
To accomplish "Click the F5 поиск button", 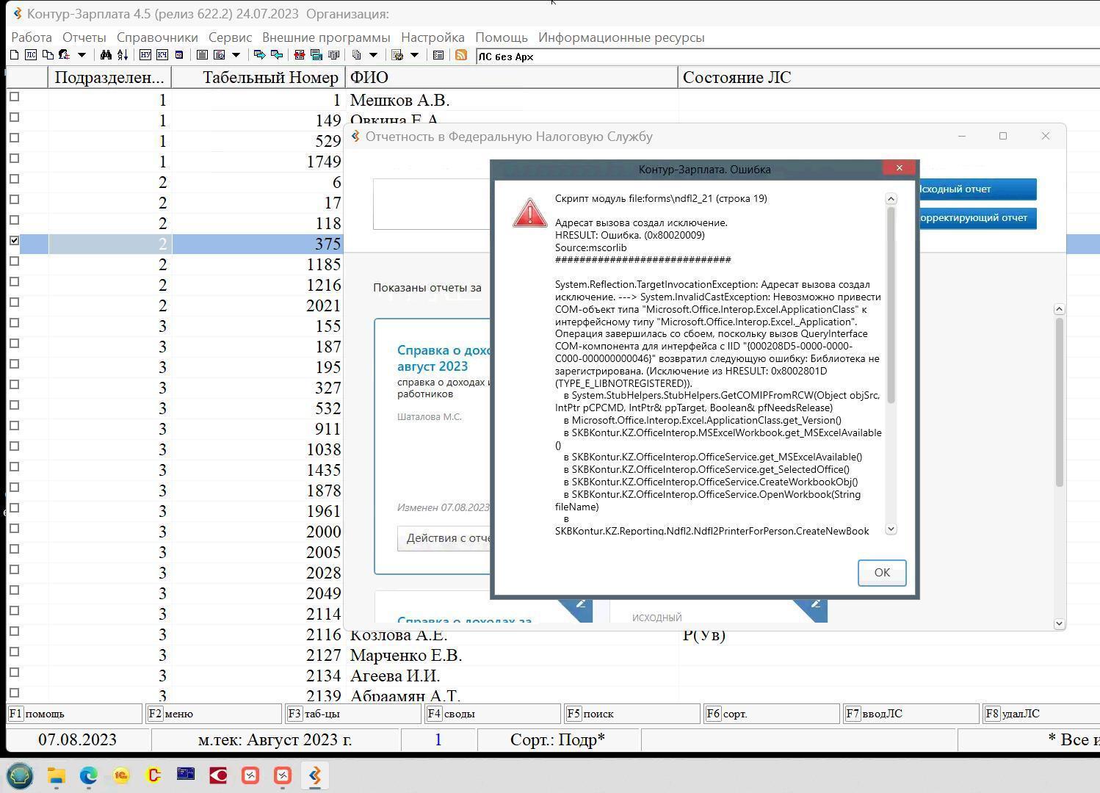I will pos(632,714).
